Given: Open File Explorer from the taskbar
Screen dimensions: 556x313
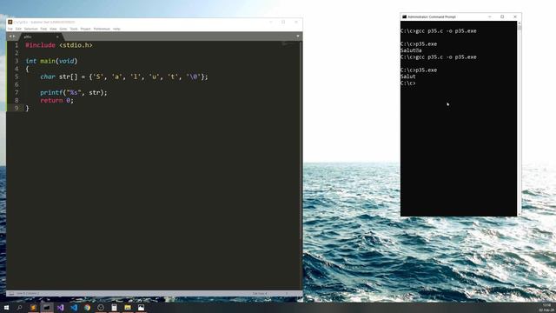Looking at the screenshot, I should click(x=128, y=308).
